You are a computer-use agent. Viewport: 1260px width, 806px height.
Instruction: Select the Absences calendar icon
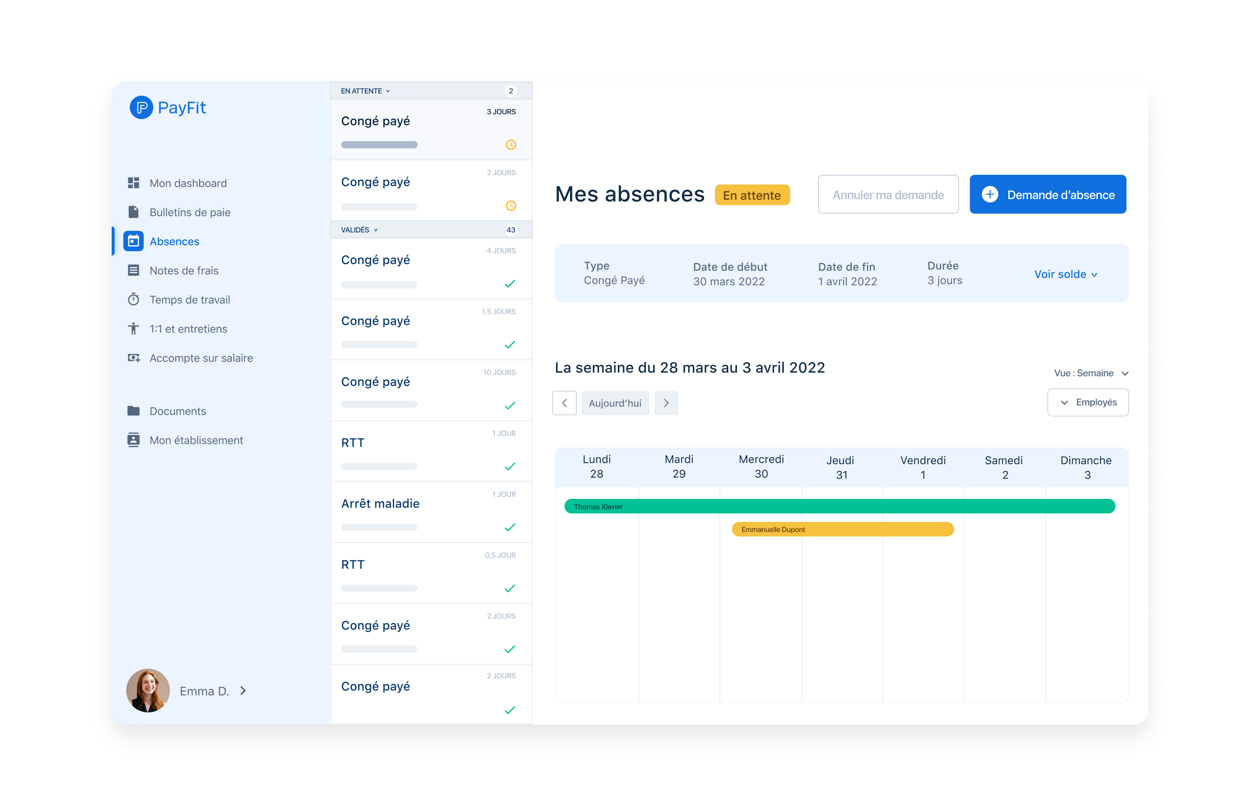134,241
